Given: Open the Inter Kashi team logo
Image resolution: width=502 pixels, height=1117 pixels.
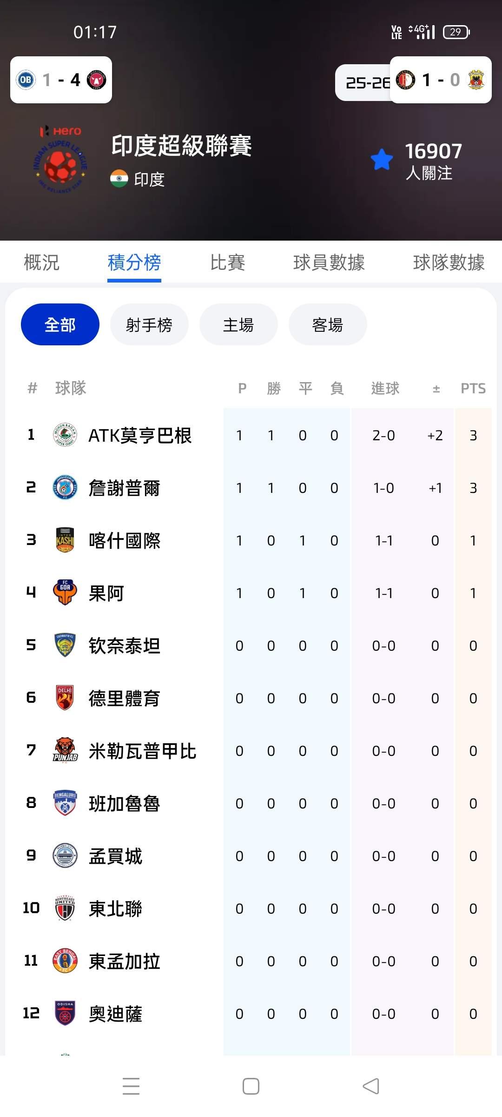Looking at the screenshot, I should tap(65, 540).
